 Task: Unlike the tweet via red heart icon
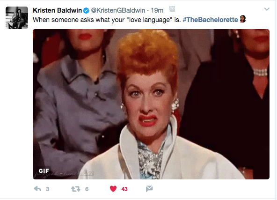click(x=113, y=189)
